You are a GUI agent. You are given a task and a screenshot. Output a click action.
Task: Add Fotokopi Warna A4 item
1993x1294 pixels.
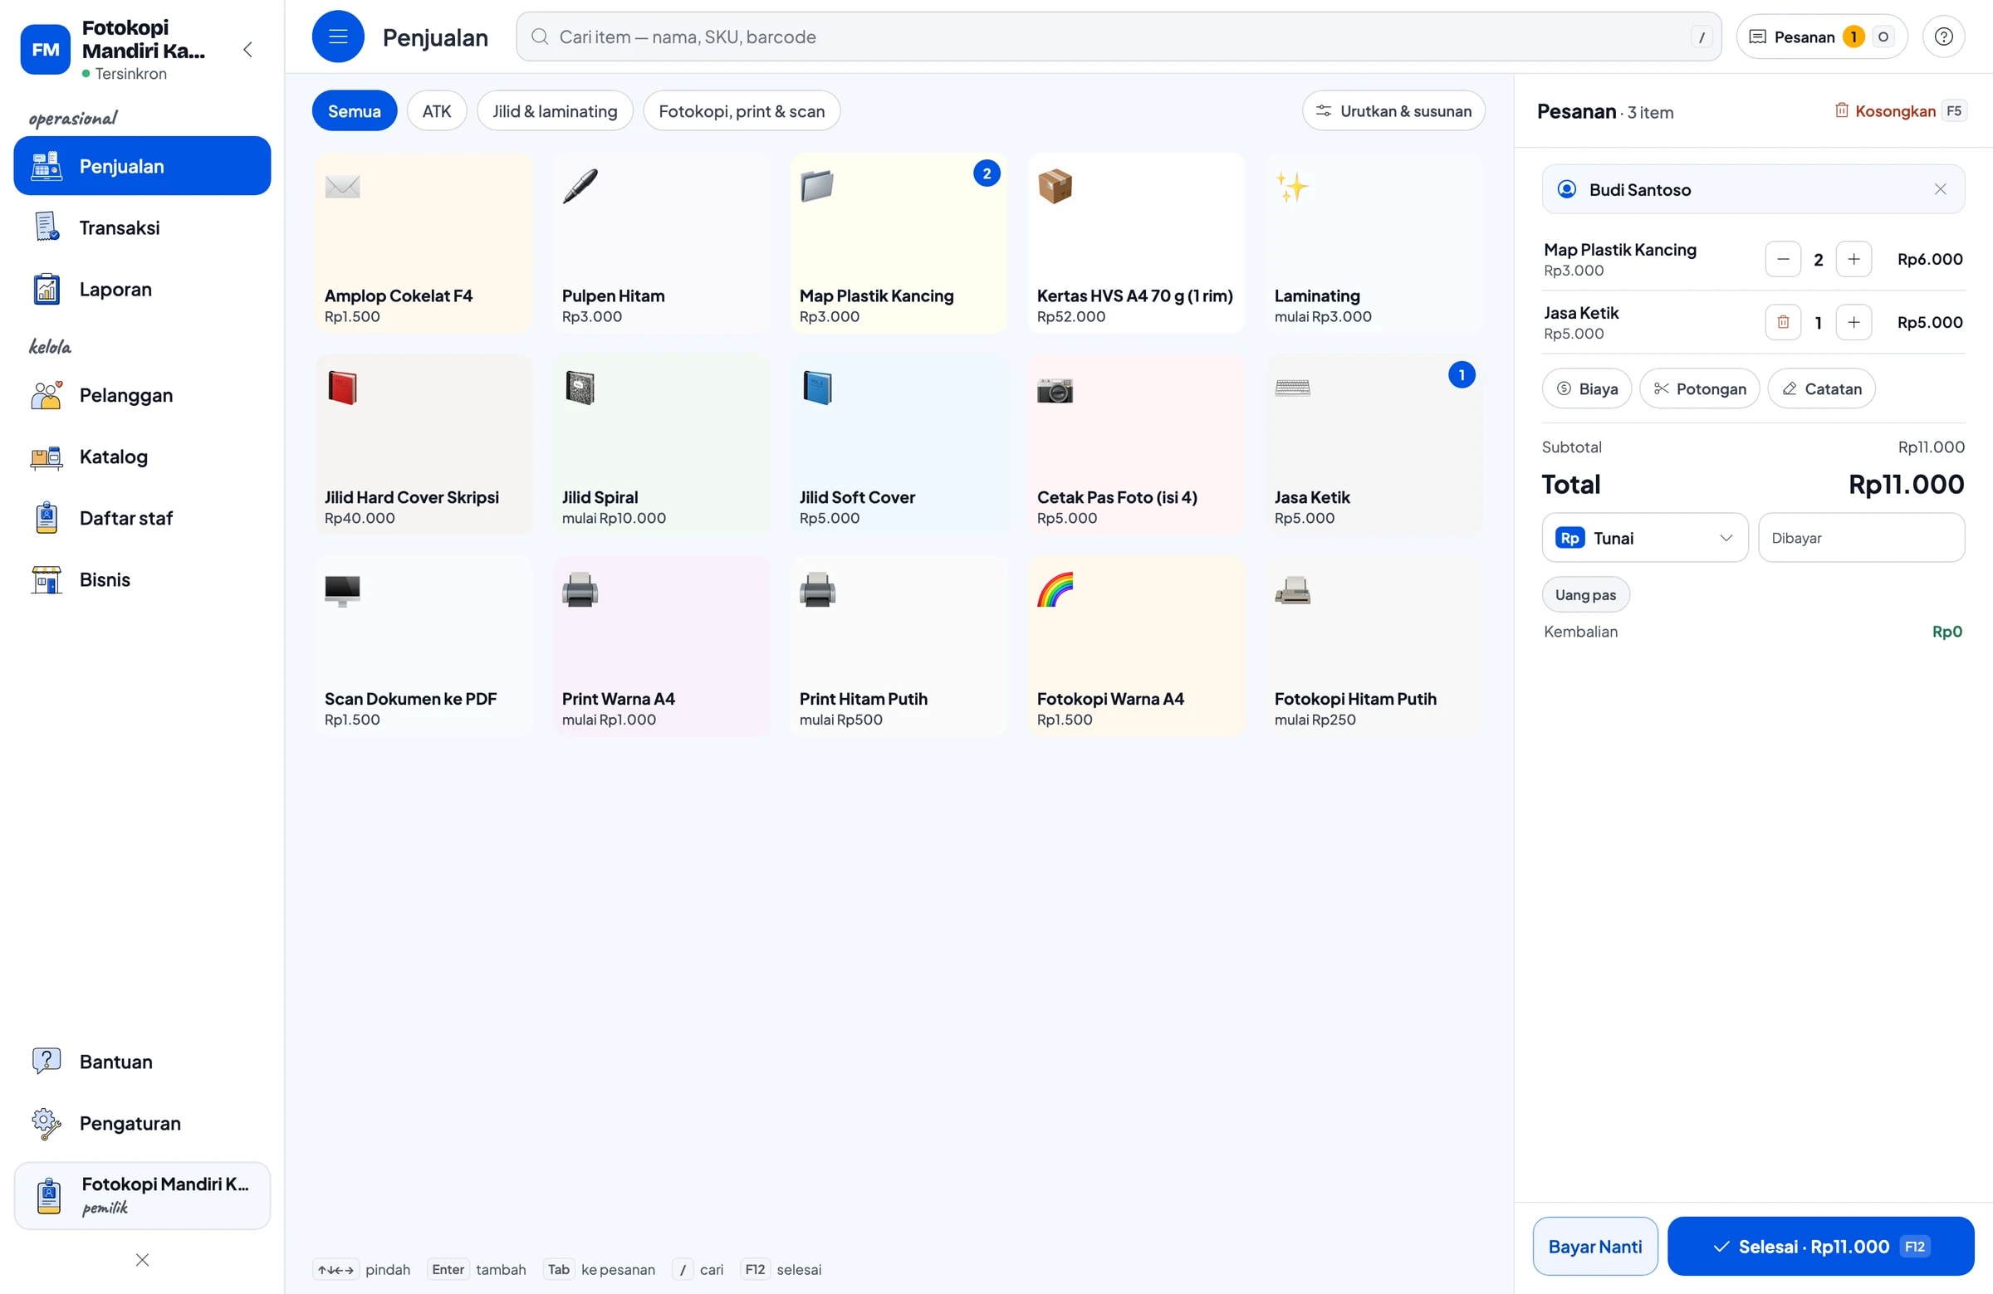[1136, 647]
